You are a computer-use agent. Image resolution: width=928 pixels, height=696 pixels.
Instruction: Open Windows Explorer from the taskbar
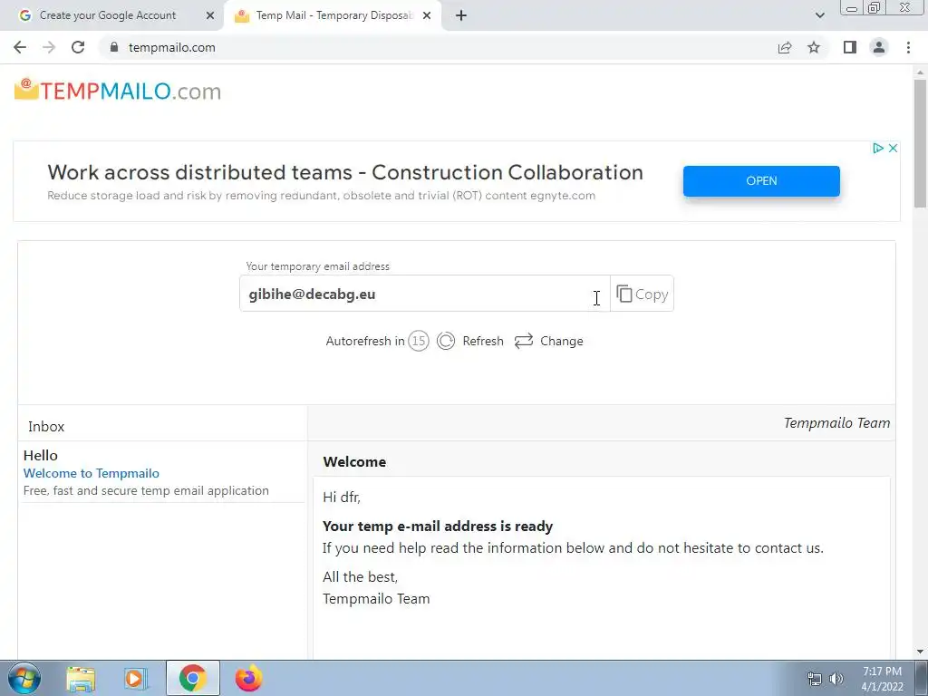point(81,678)
